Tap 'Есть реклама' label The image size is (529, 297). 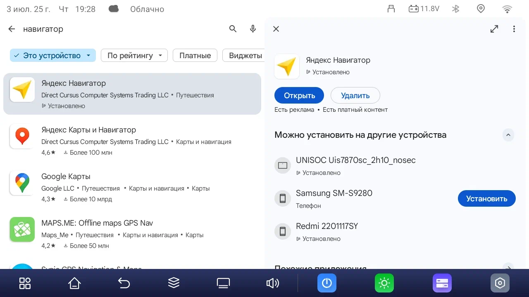click(x=294, y=110)
